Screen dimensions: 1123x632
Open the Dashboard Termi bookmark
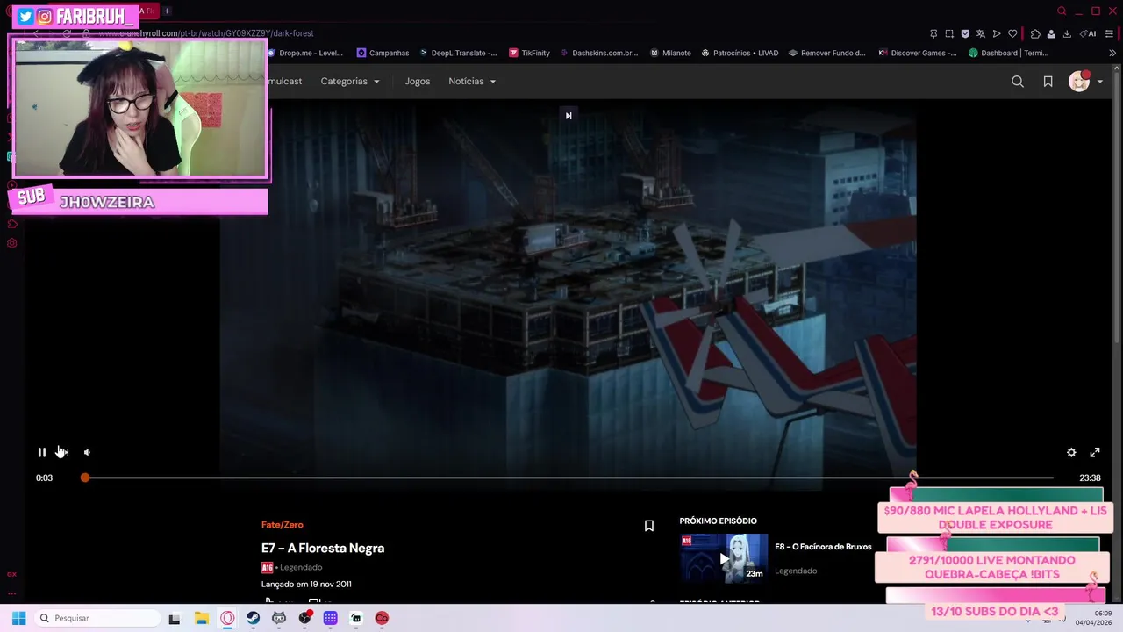point(1008,53)
